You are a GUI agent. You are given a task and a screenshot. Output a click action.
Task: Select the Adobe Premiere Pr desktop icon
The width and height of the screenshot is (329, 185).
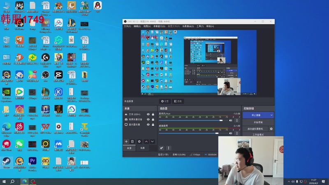click(x=32, y=164)
